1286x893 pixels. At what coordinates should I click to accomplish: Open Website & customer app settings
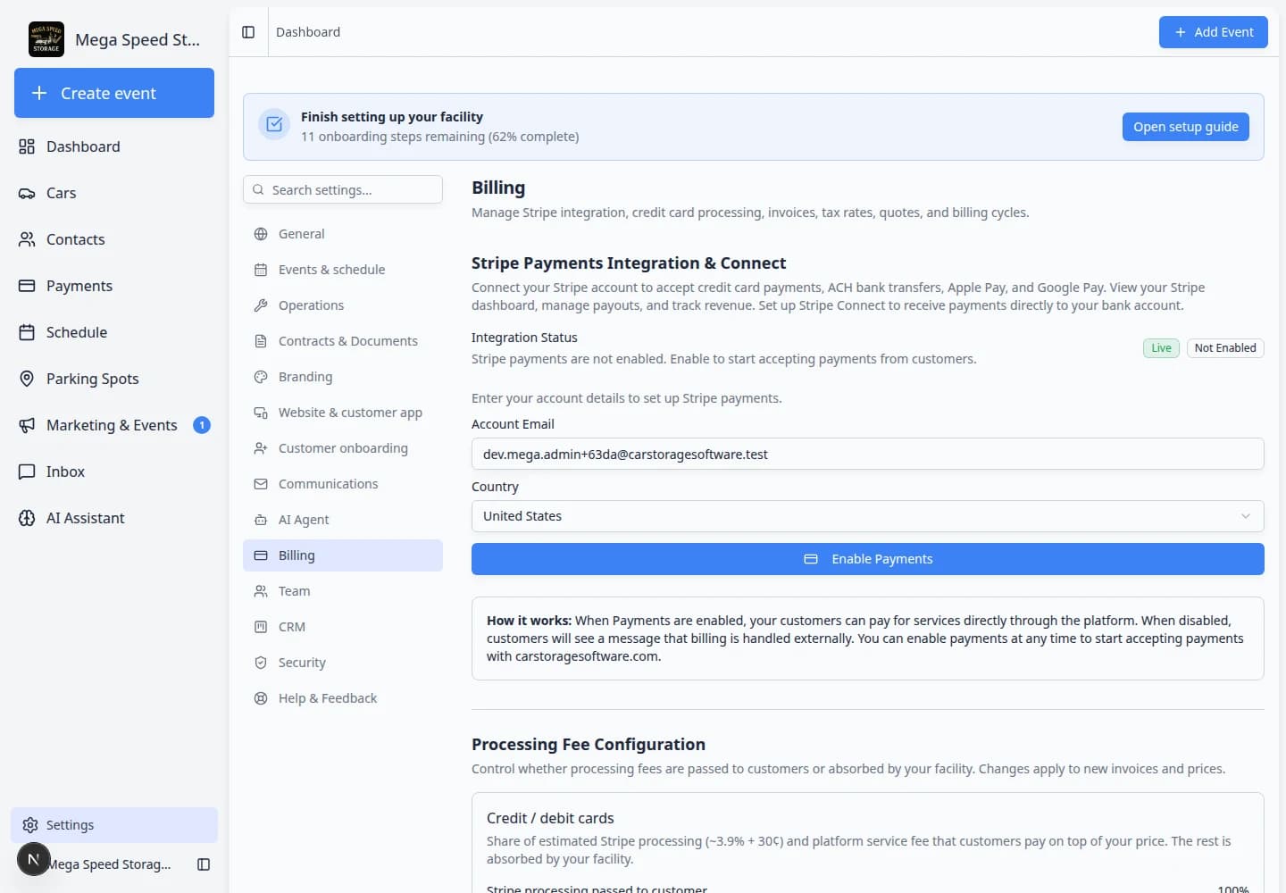point(343,413)
